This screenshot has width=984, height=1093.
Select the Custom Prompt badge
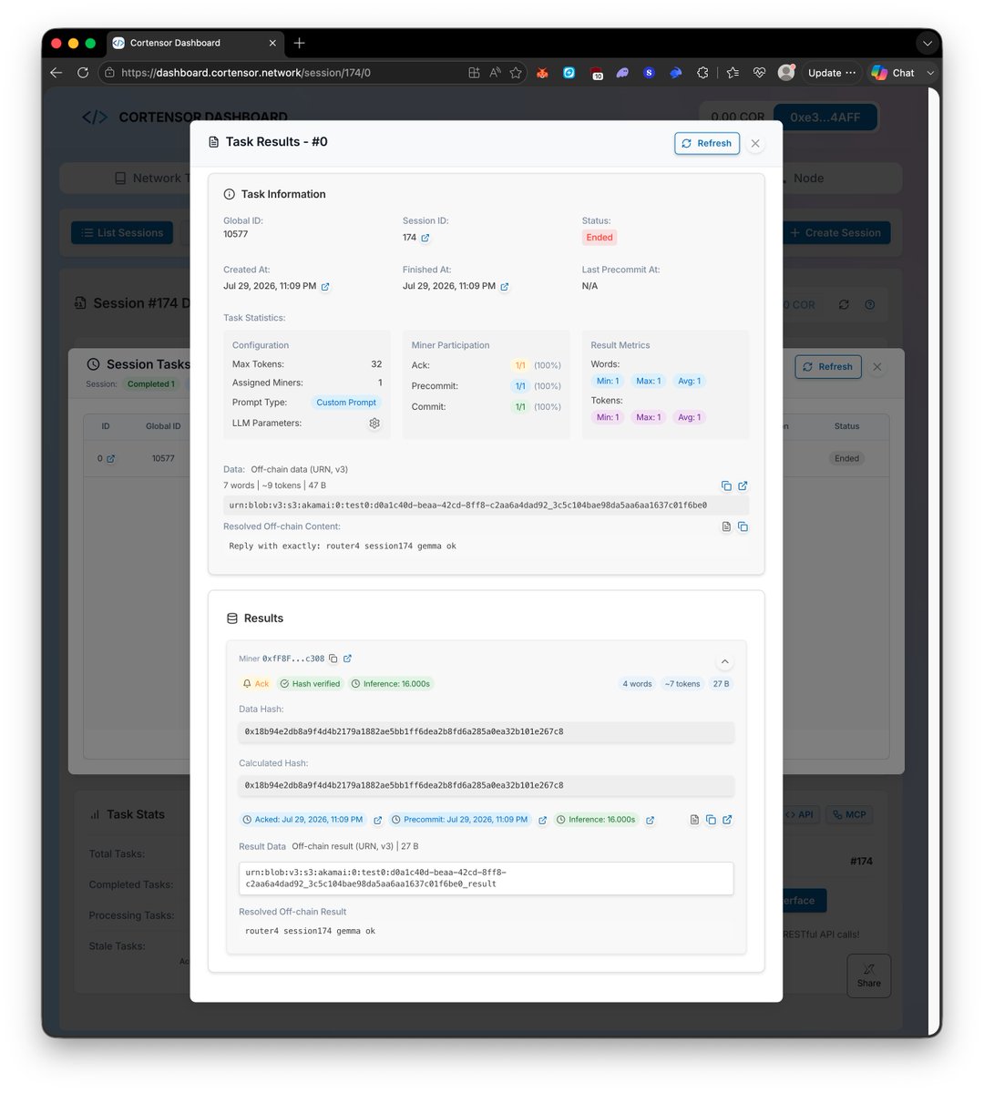pyautogui.click(x=346, y=403)
